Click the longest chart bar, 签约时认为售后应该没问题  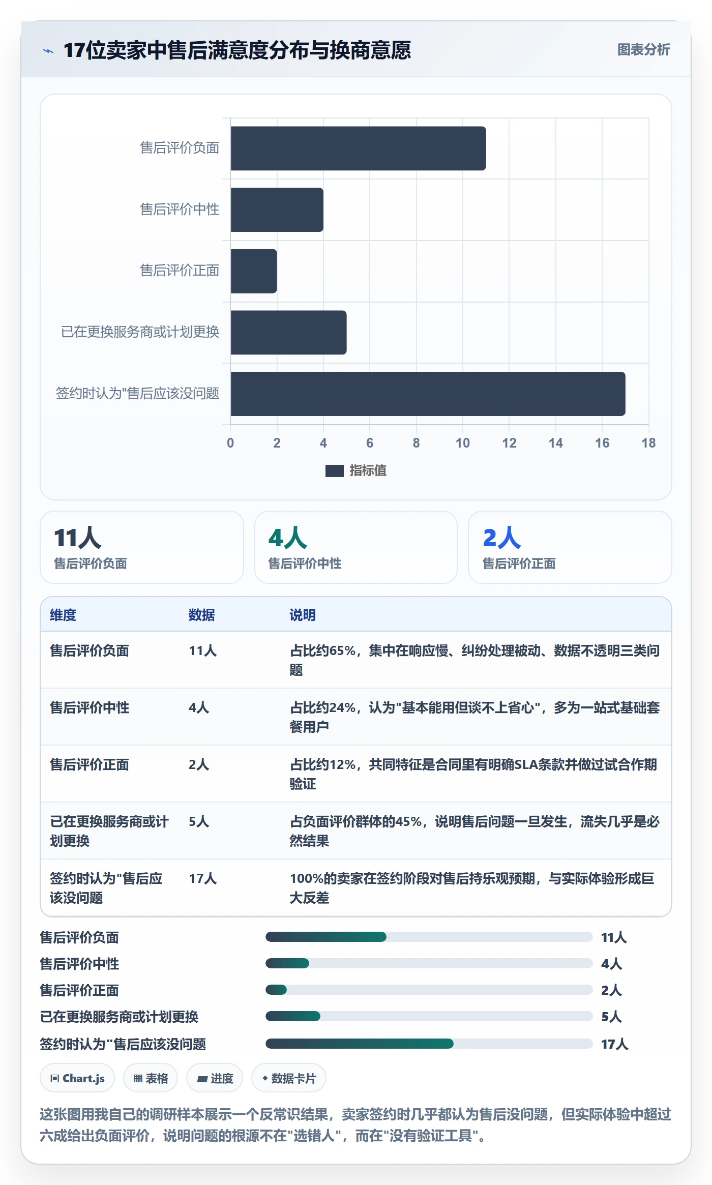coord(428,394)
